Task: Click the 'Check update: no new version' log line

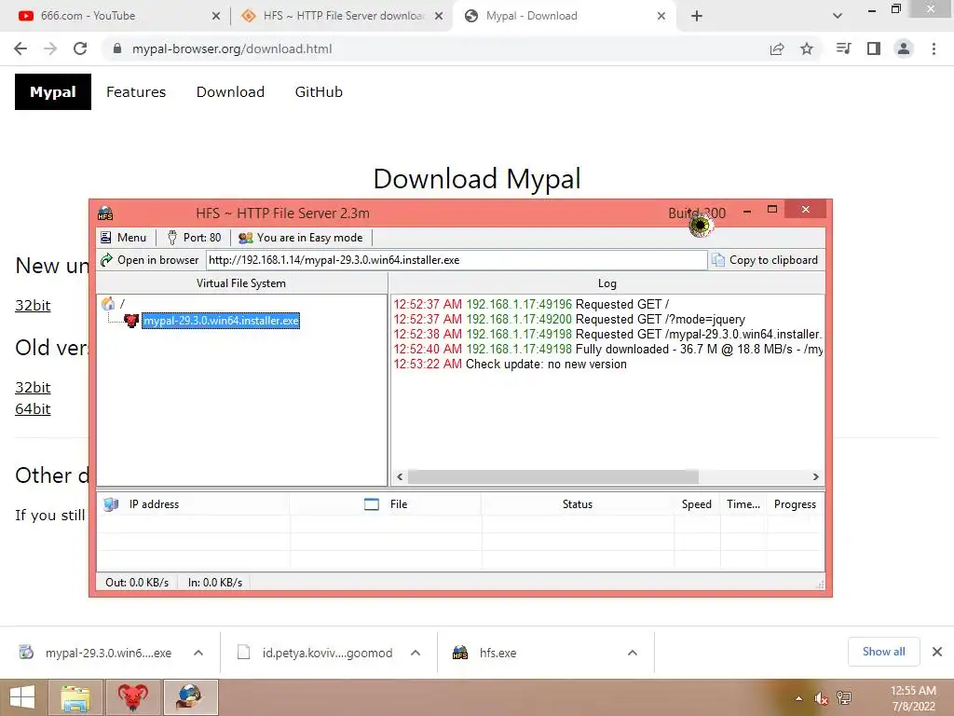Action: [510, 365]
